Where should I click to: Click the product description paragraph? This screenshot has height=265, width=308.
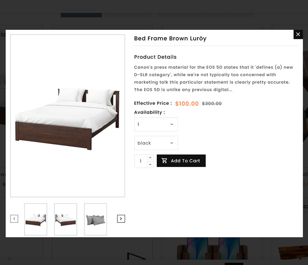pos(213,78)
